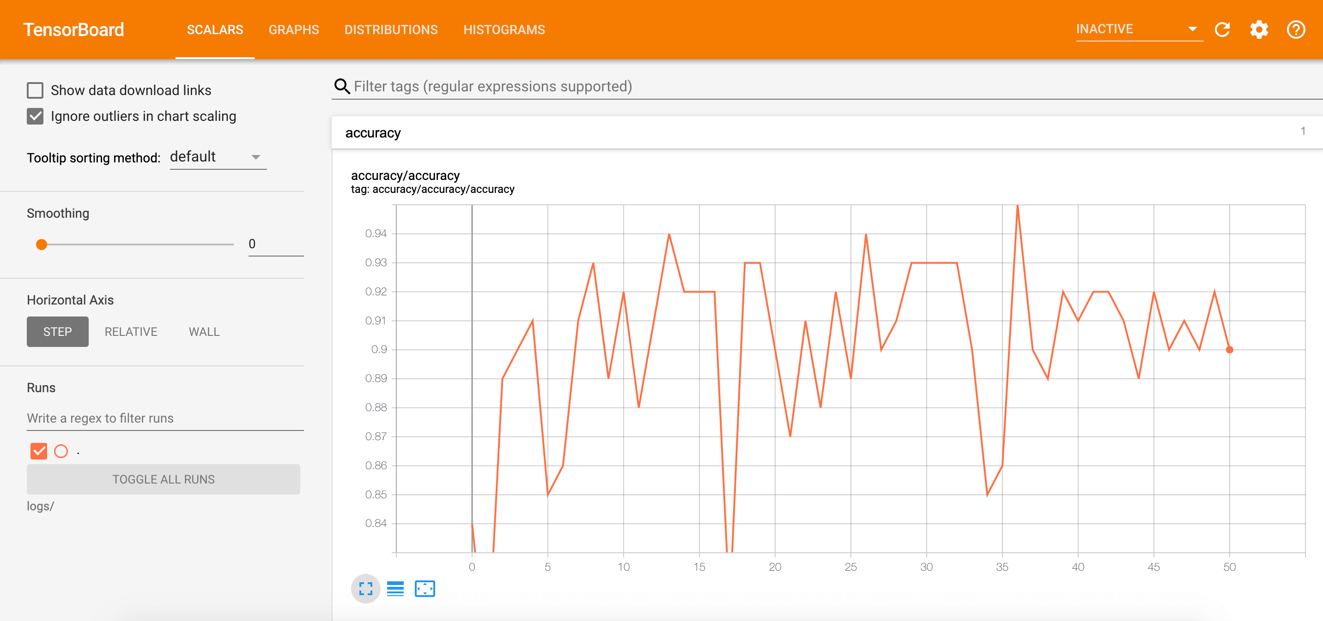This screenshot has height=621, width=1323.
Task: Click the search magnifier icon
Action: pyautogui.click(x=342, y=86)
